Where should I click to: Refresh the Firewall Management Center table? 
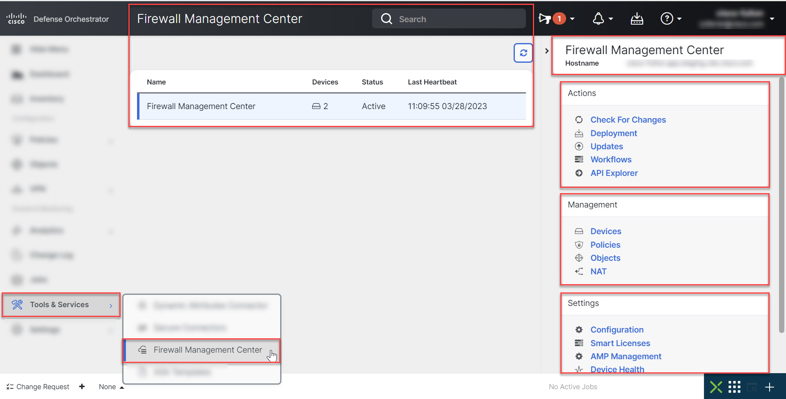click(523, 52)
